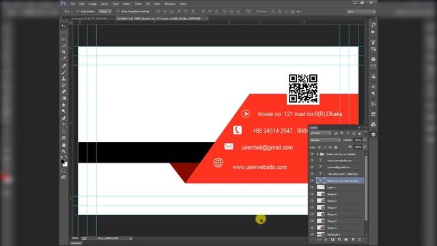
Task: Filter layers by type layers (T icon)
Action: pos(348,133)
